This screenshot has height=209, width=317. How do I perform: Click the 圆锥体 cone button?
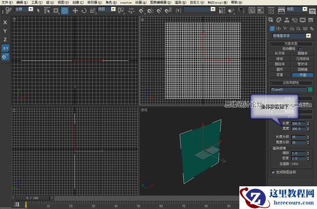[303, 53]
